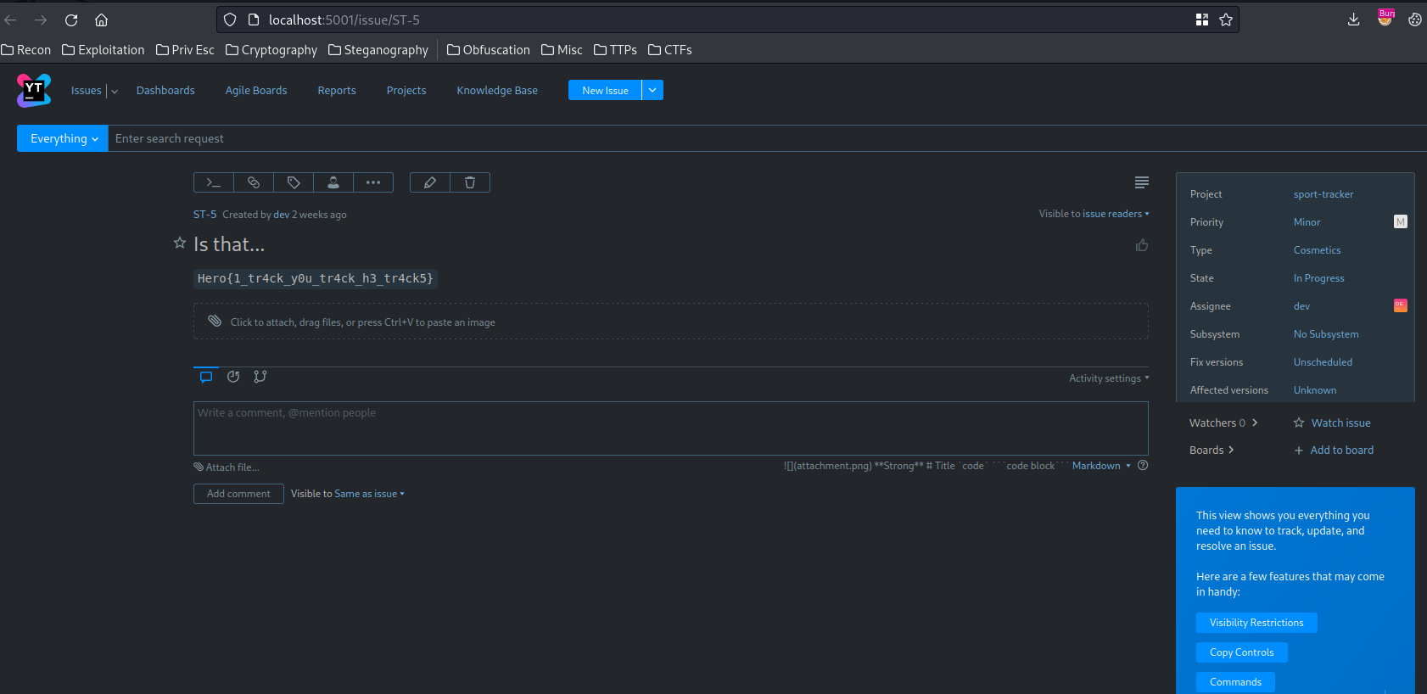Open the CTFs bookmarks folder
This screenshot has width=1427, height=694.
click(670, 50)
